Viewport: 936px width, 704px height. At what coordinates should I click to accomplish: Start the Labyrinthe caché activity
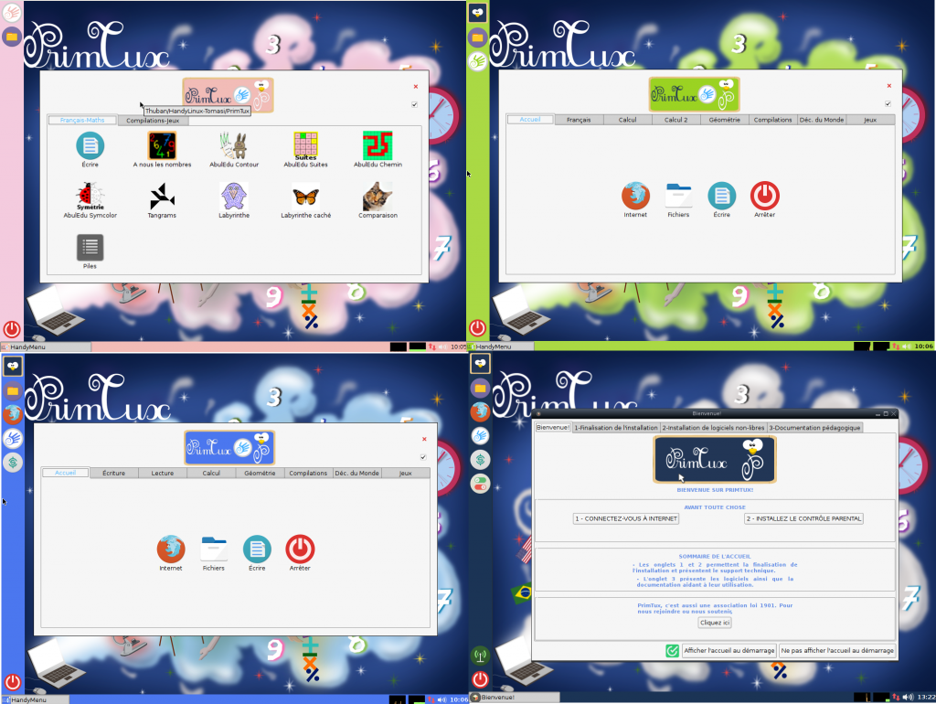305,197
